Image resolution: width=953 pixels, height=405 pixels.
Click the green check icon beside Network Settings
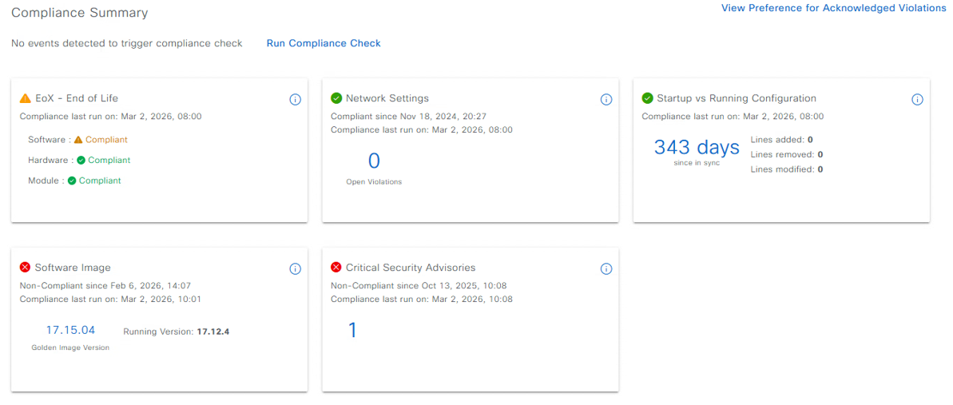(336, 98)
